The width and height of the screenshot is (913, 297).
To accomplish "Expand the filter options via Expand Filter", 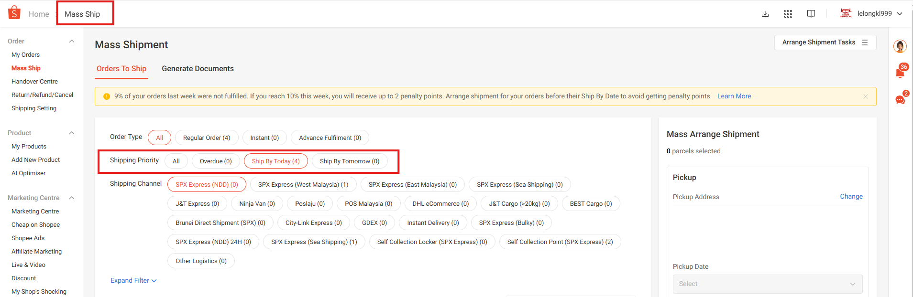I will (133, 280).
